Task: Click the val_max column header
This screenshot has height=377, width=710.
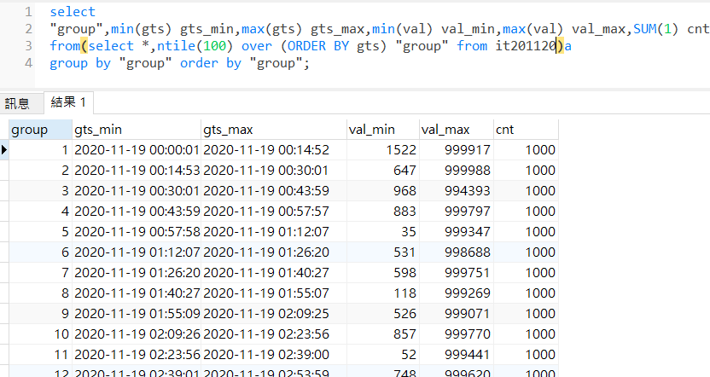Action: 456,130
